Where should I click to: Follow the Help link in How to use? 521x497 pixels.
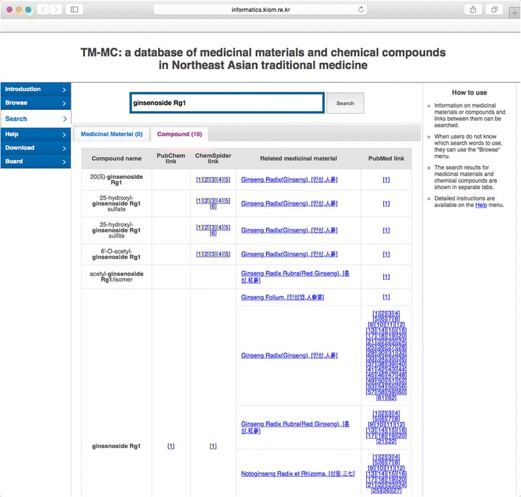[x=481, y=205]
